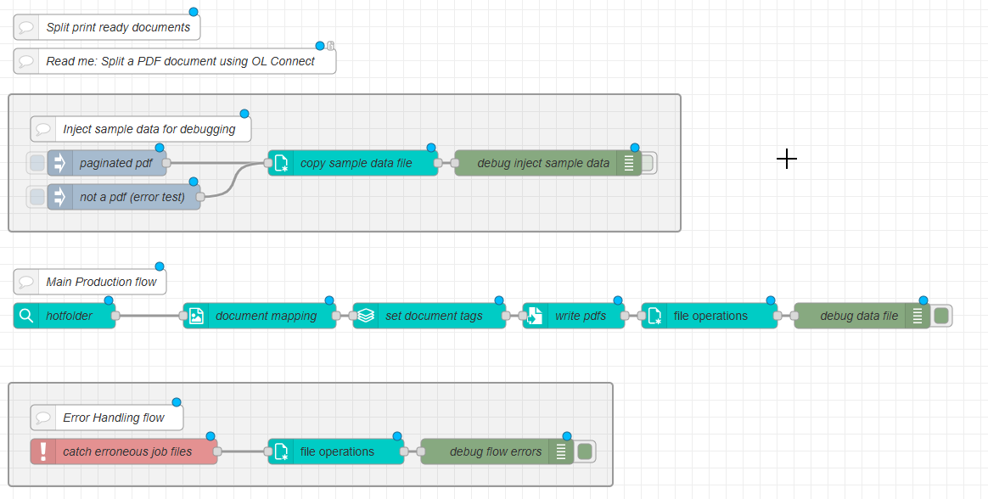This screenshot has height=499, width=988.
Task: Click the arrow icon on paginated pdf inject node
Action: click(x=59, y=163)
